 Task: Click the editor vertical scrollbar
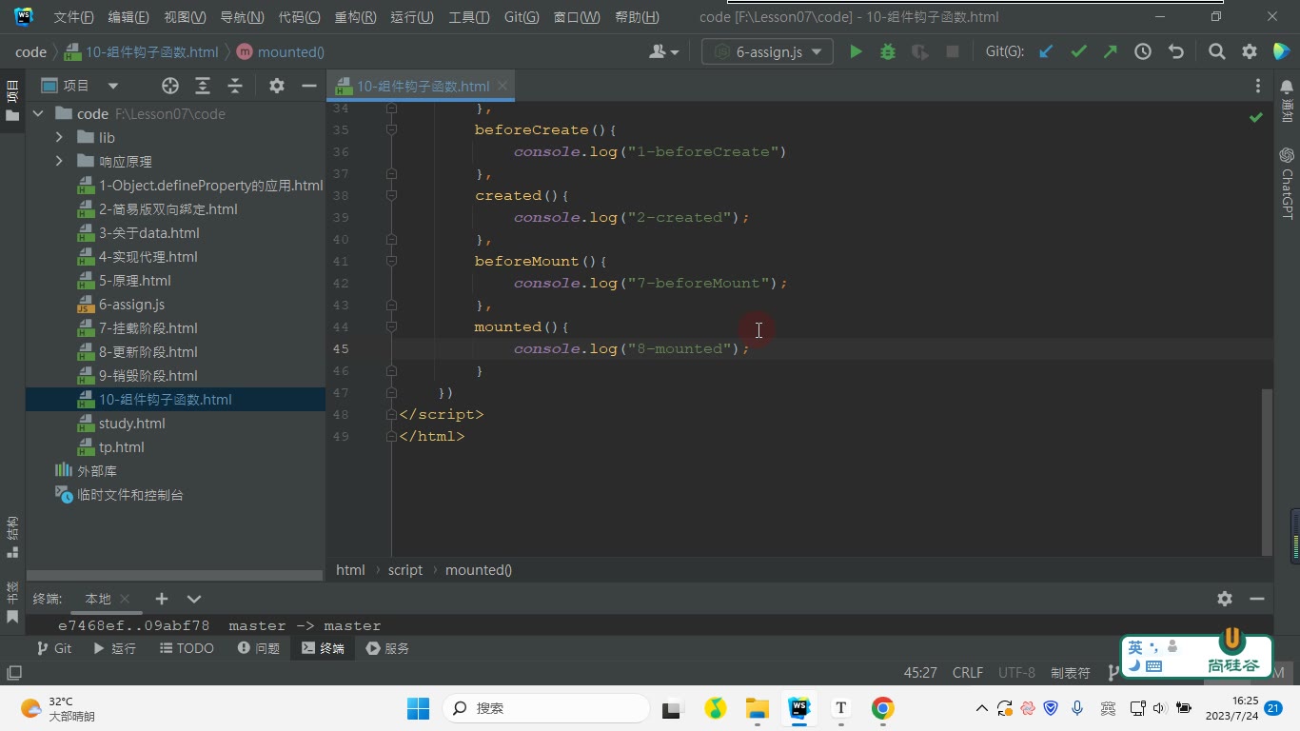(x=1267, y=471)
